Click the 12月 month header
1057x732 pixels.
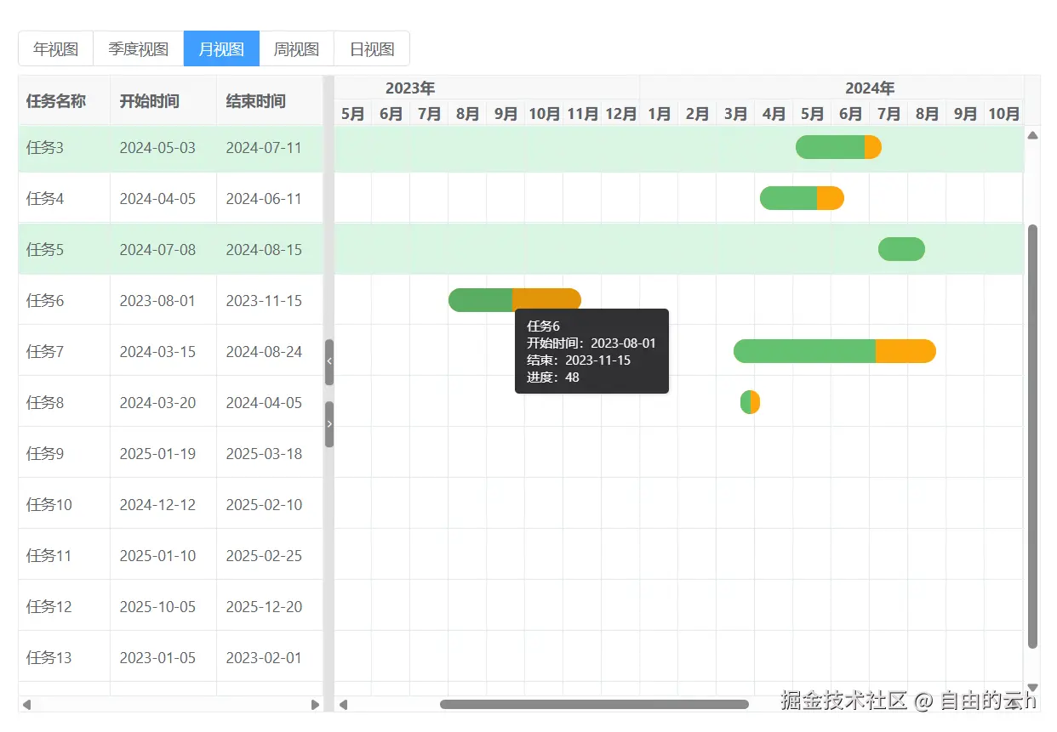click(x=620, y=113)
